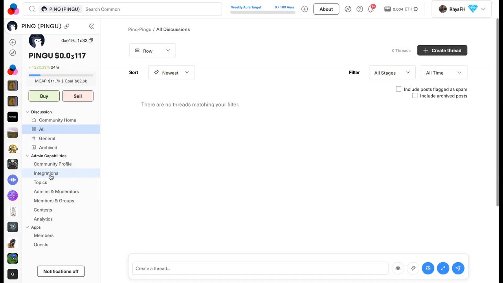Click the create community plus in left rail

tap(13, 42)
